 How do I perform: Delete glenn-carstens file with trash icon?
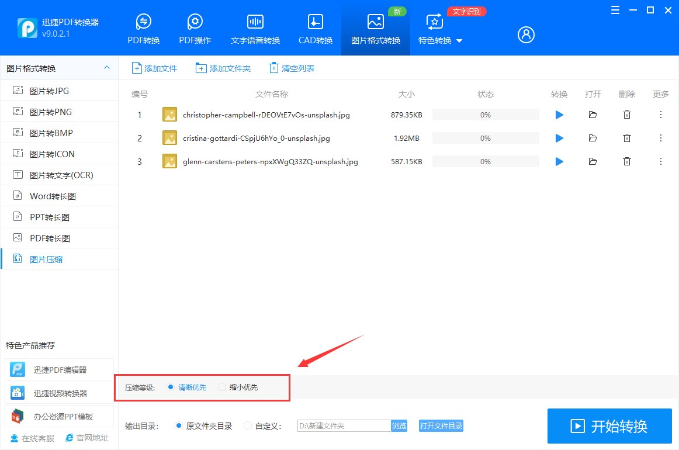pos(626,161)
